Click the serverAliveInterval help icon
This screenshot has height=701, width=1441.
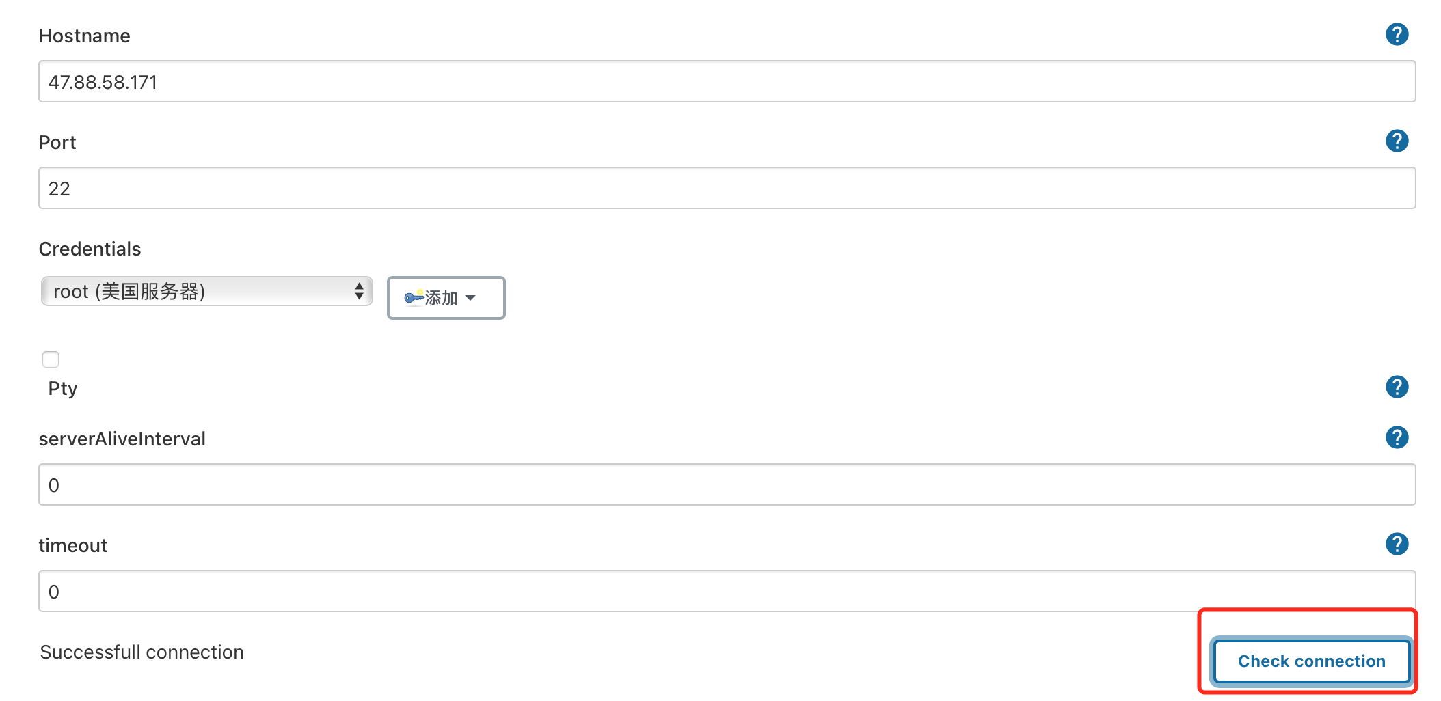[1397, 437]
